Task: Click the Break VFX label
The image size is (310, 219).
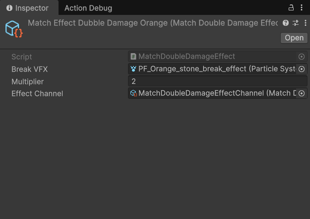Action: coord(29,70)
